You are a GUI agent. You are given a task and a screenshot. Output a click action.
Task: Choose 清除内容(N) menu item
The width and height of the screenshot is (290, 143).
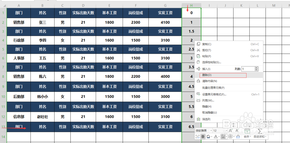point(229,81)
